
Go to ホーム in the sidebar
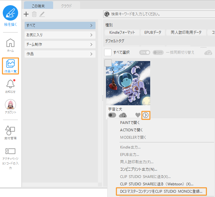pyautogui.click(x=10, y=45)
